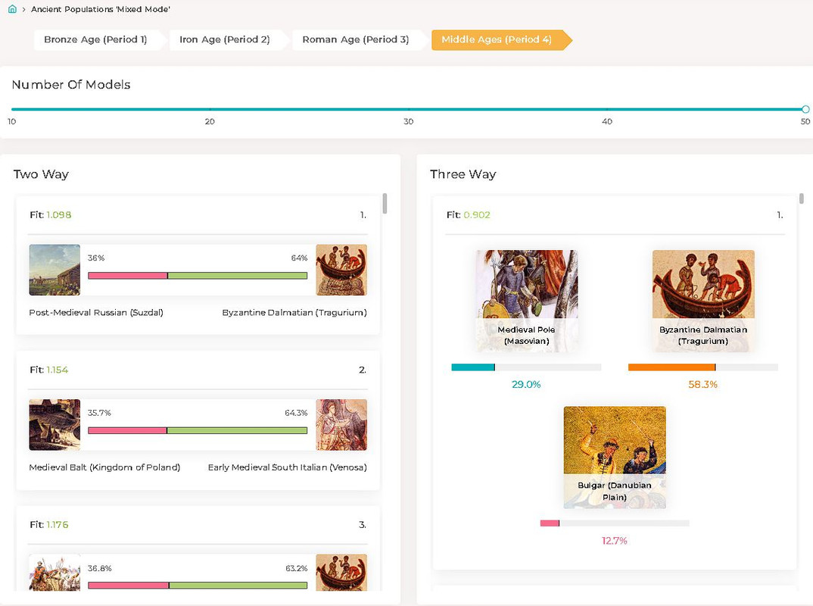Click the 'Medieval Balt (Kingdom of Poland)' label
Viewport: 813px width, 606px height.
(x=104, y=467)
